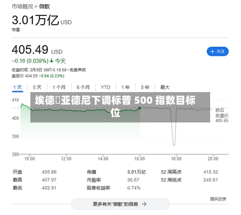Click the 410 price axis label
The image size is (241, 215).
tap(15, 100)
